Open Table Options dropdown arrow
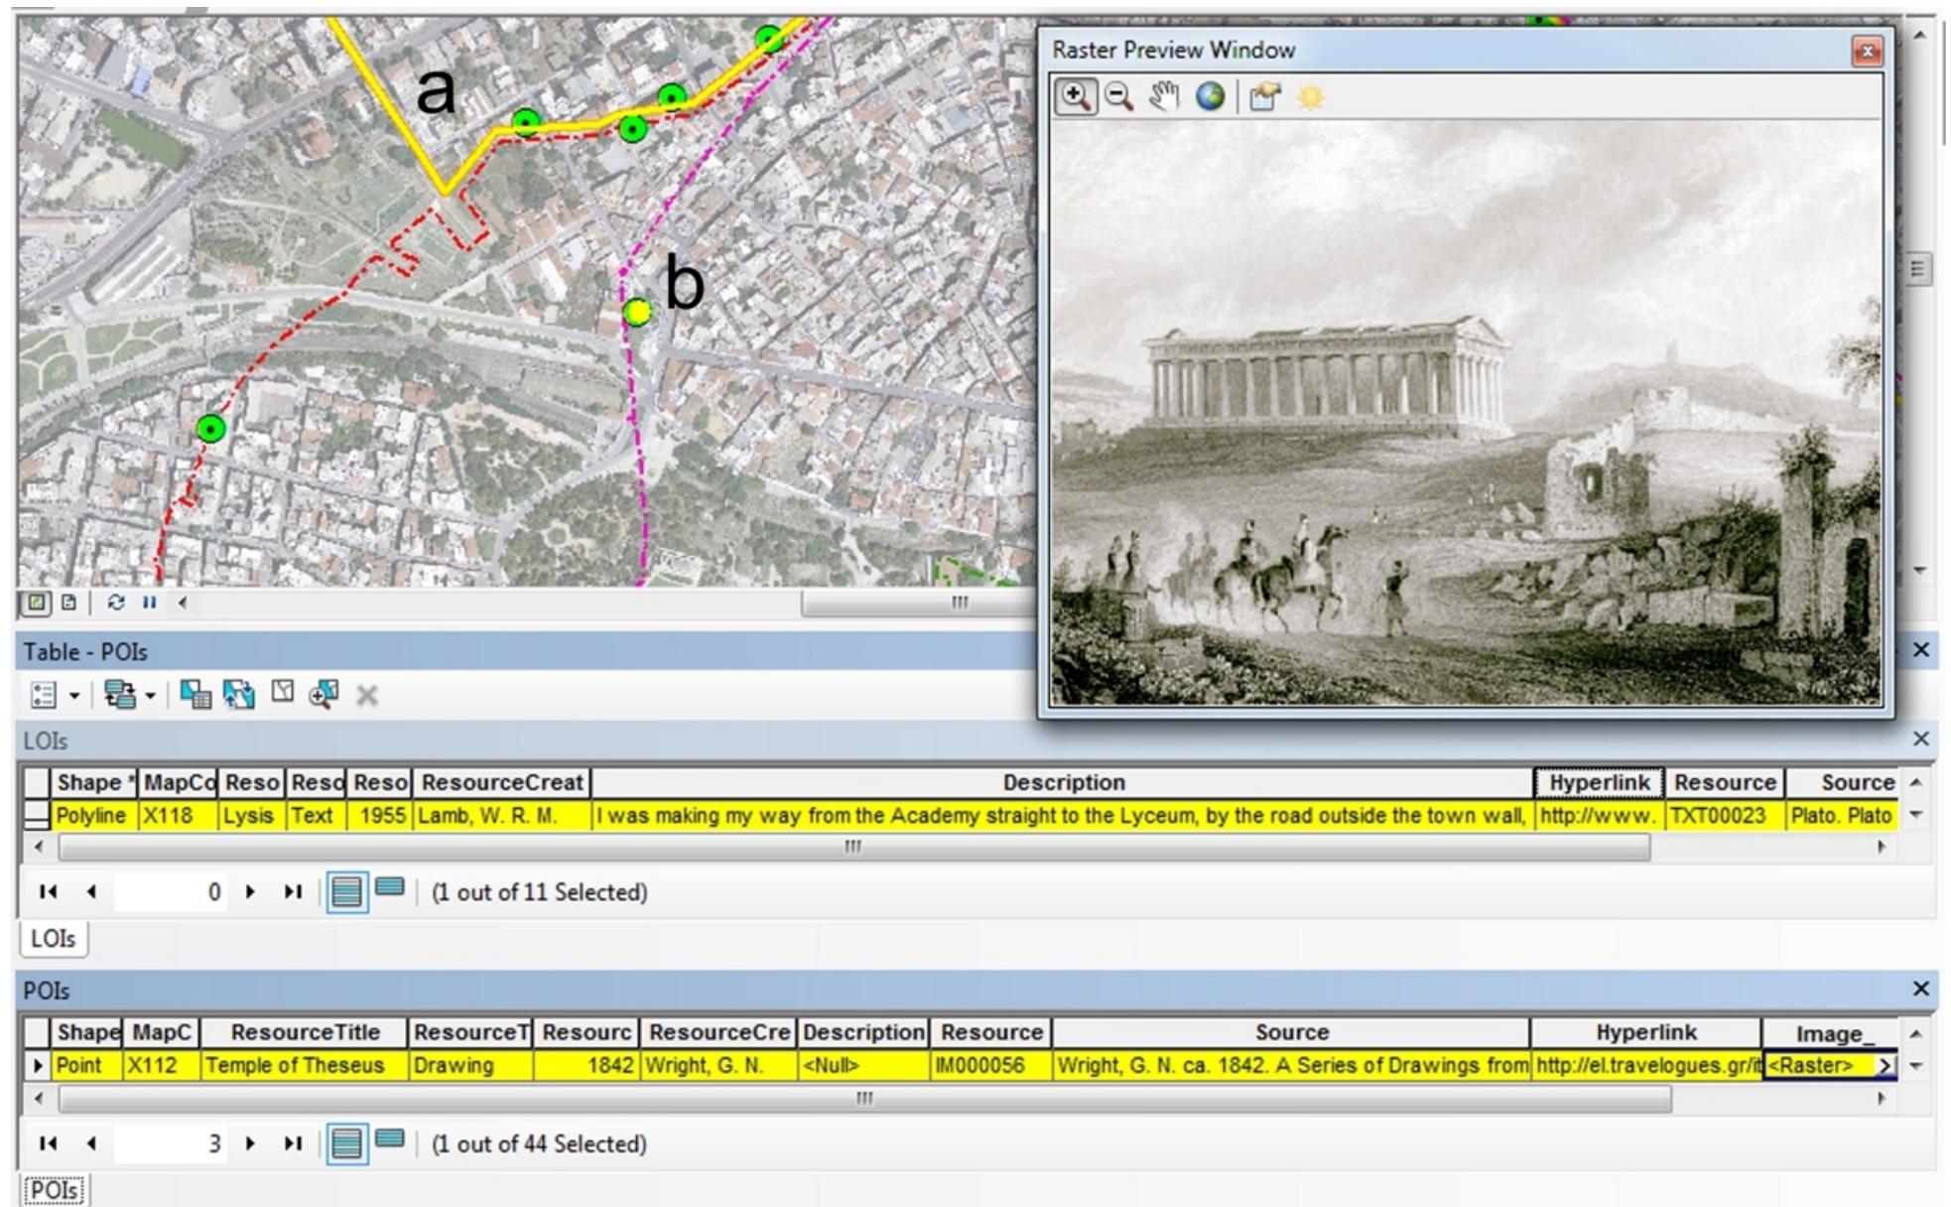1951x1207 pixels. tap(74, 696)
